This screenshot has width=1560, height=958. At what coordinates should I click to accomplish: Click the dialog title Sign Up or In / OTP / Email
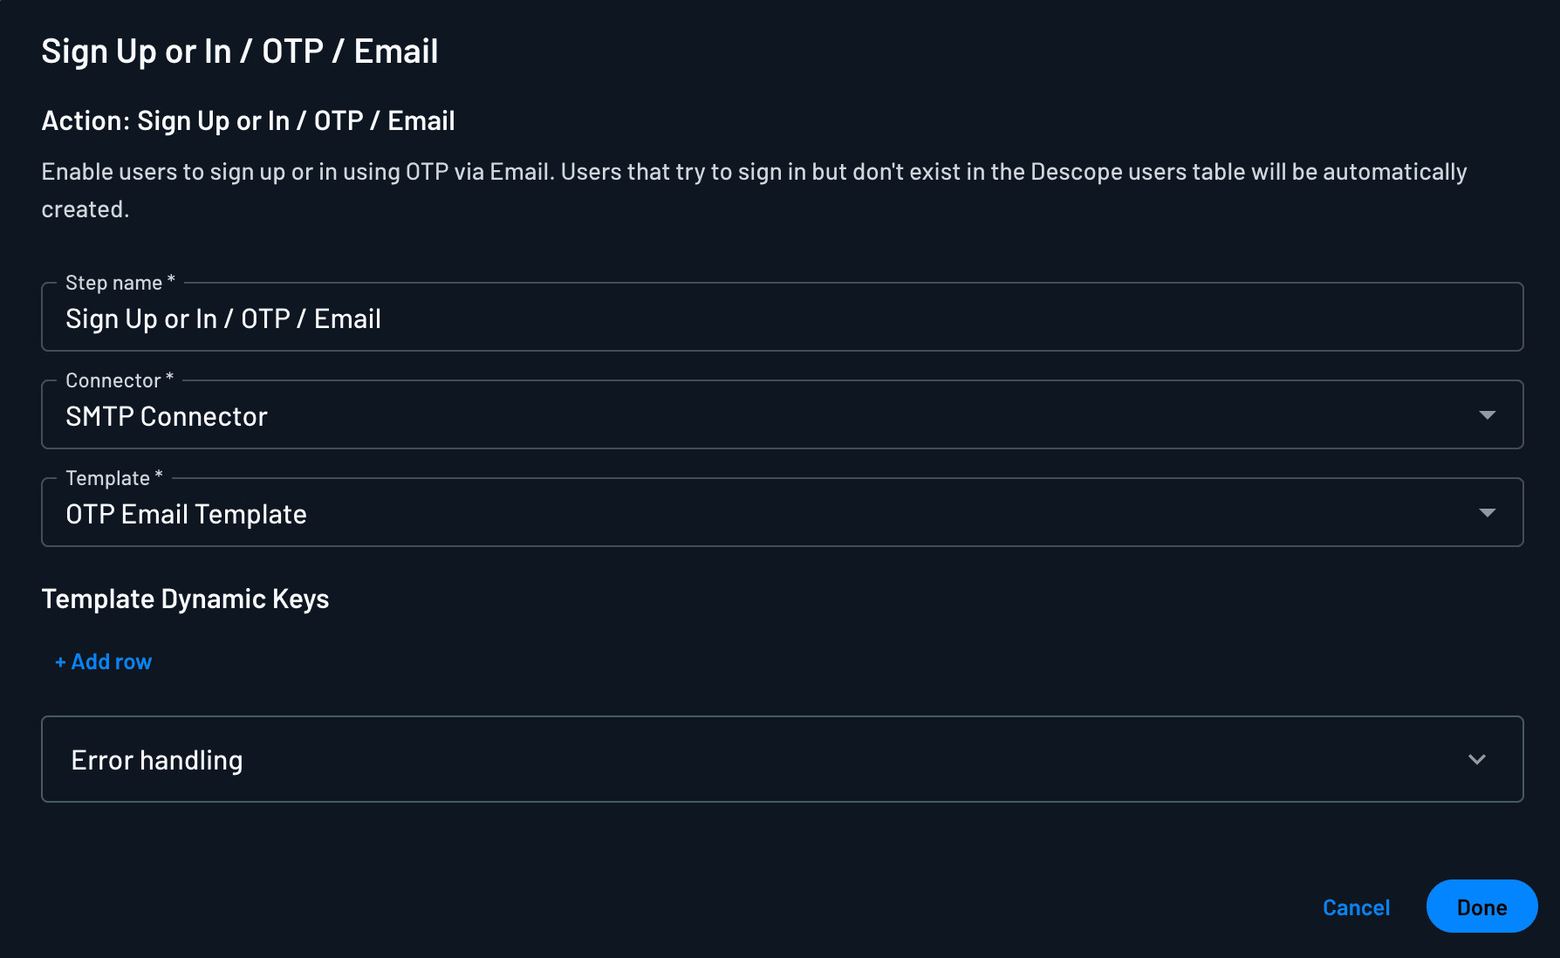click(240, 51)
